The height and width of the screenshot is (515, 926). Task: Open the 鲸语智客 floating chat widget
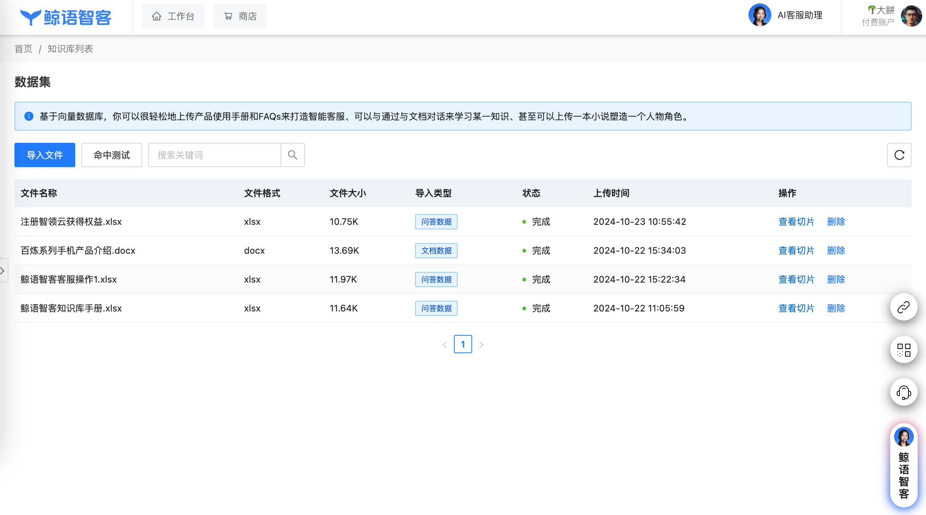[904, 465]
